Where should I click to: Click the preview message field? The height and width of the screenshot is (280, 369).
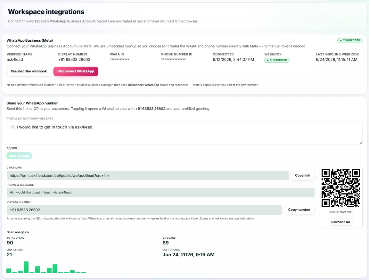(x=160, y=193)
